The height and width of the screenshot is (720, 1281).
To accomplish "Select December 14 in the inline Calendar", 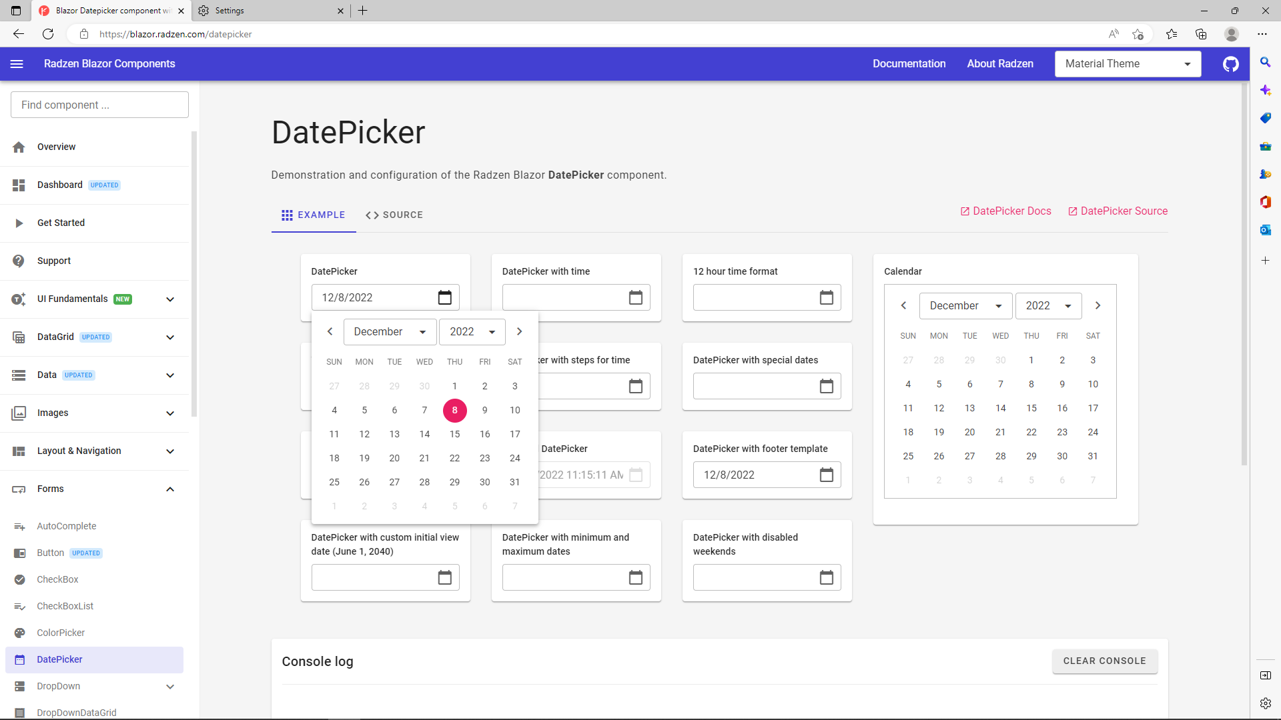I will click(x=1000, y=408).
